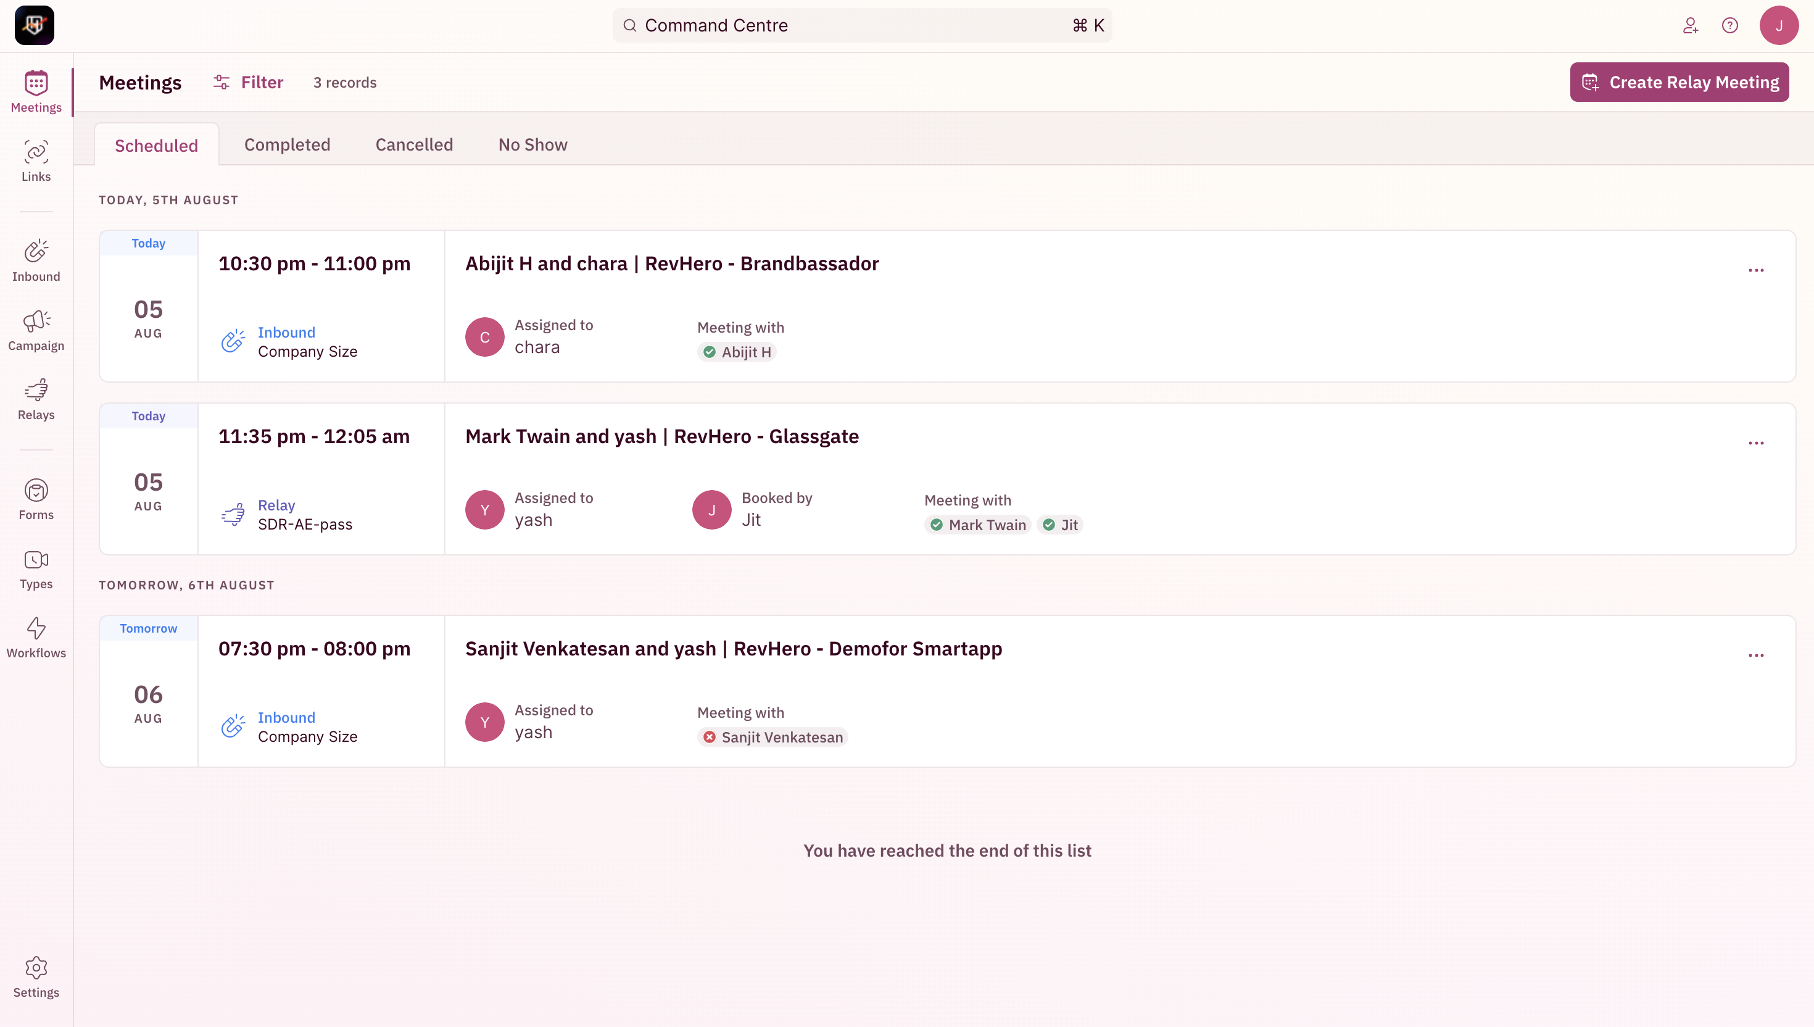Viewport: 1814px width, 1027px height.
Task: Open meeting Types in the sidebar
Action: coord(36,568)
